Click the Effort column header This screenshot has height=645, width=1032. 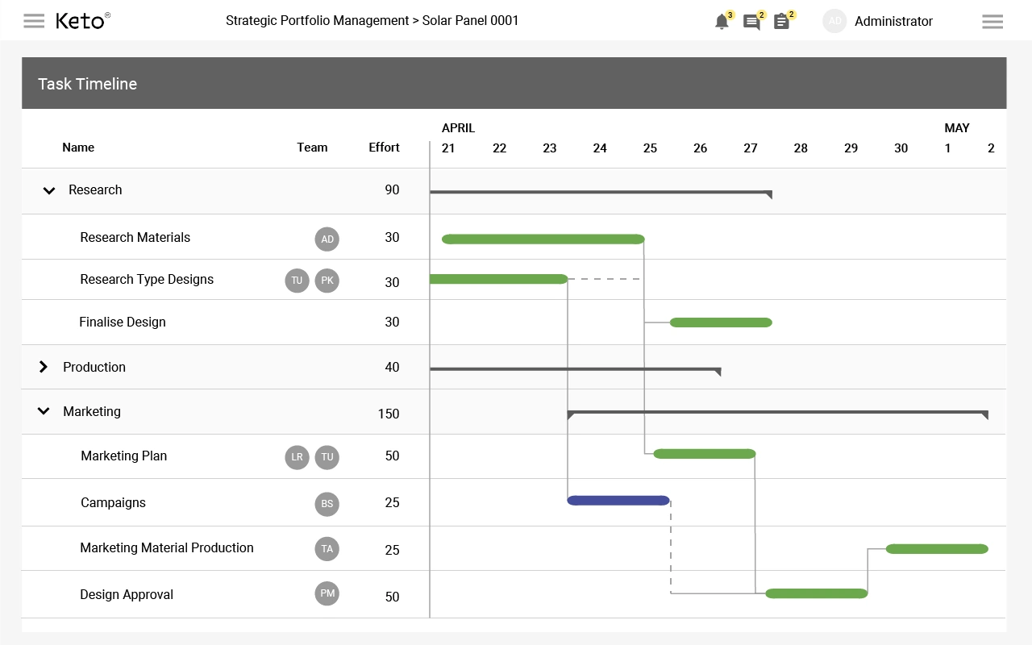384,148
